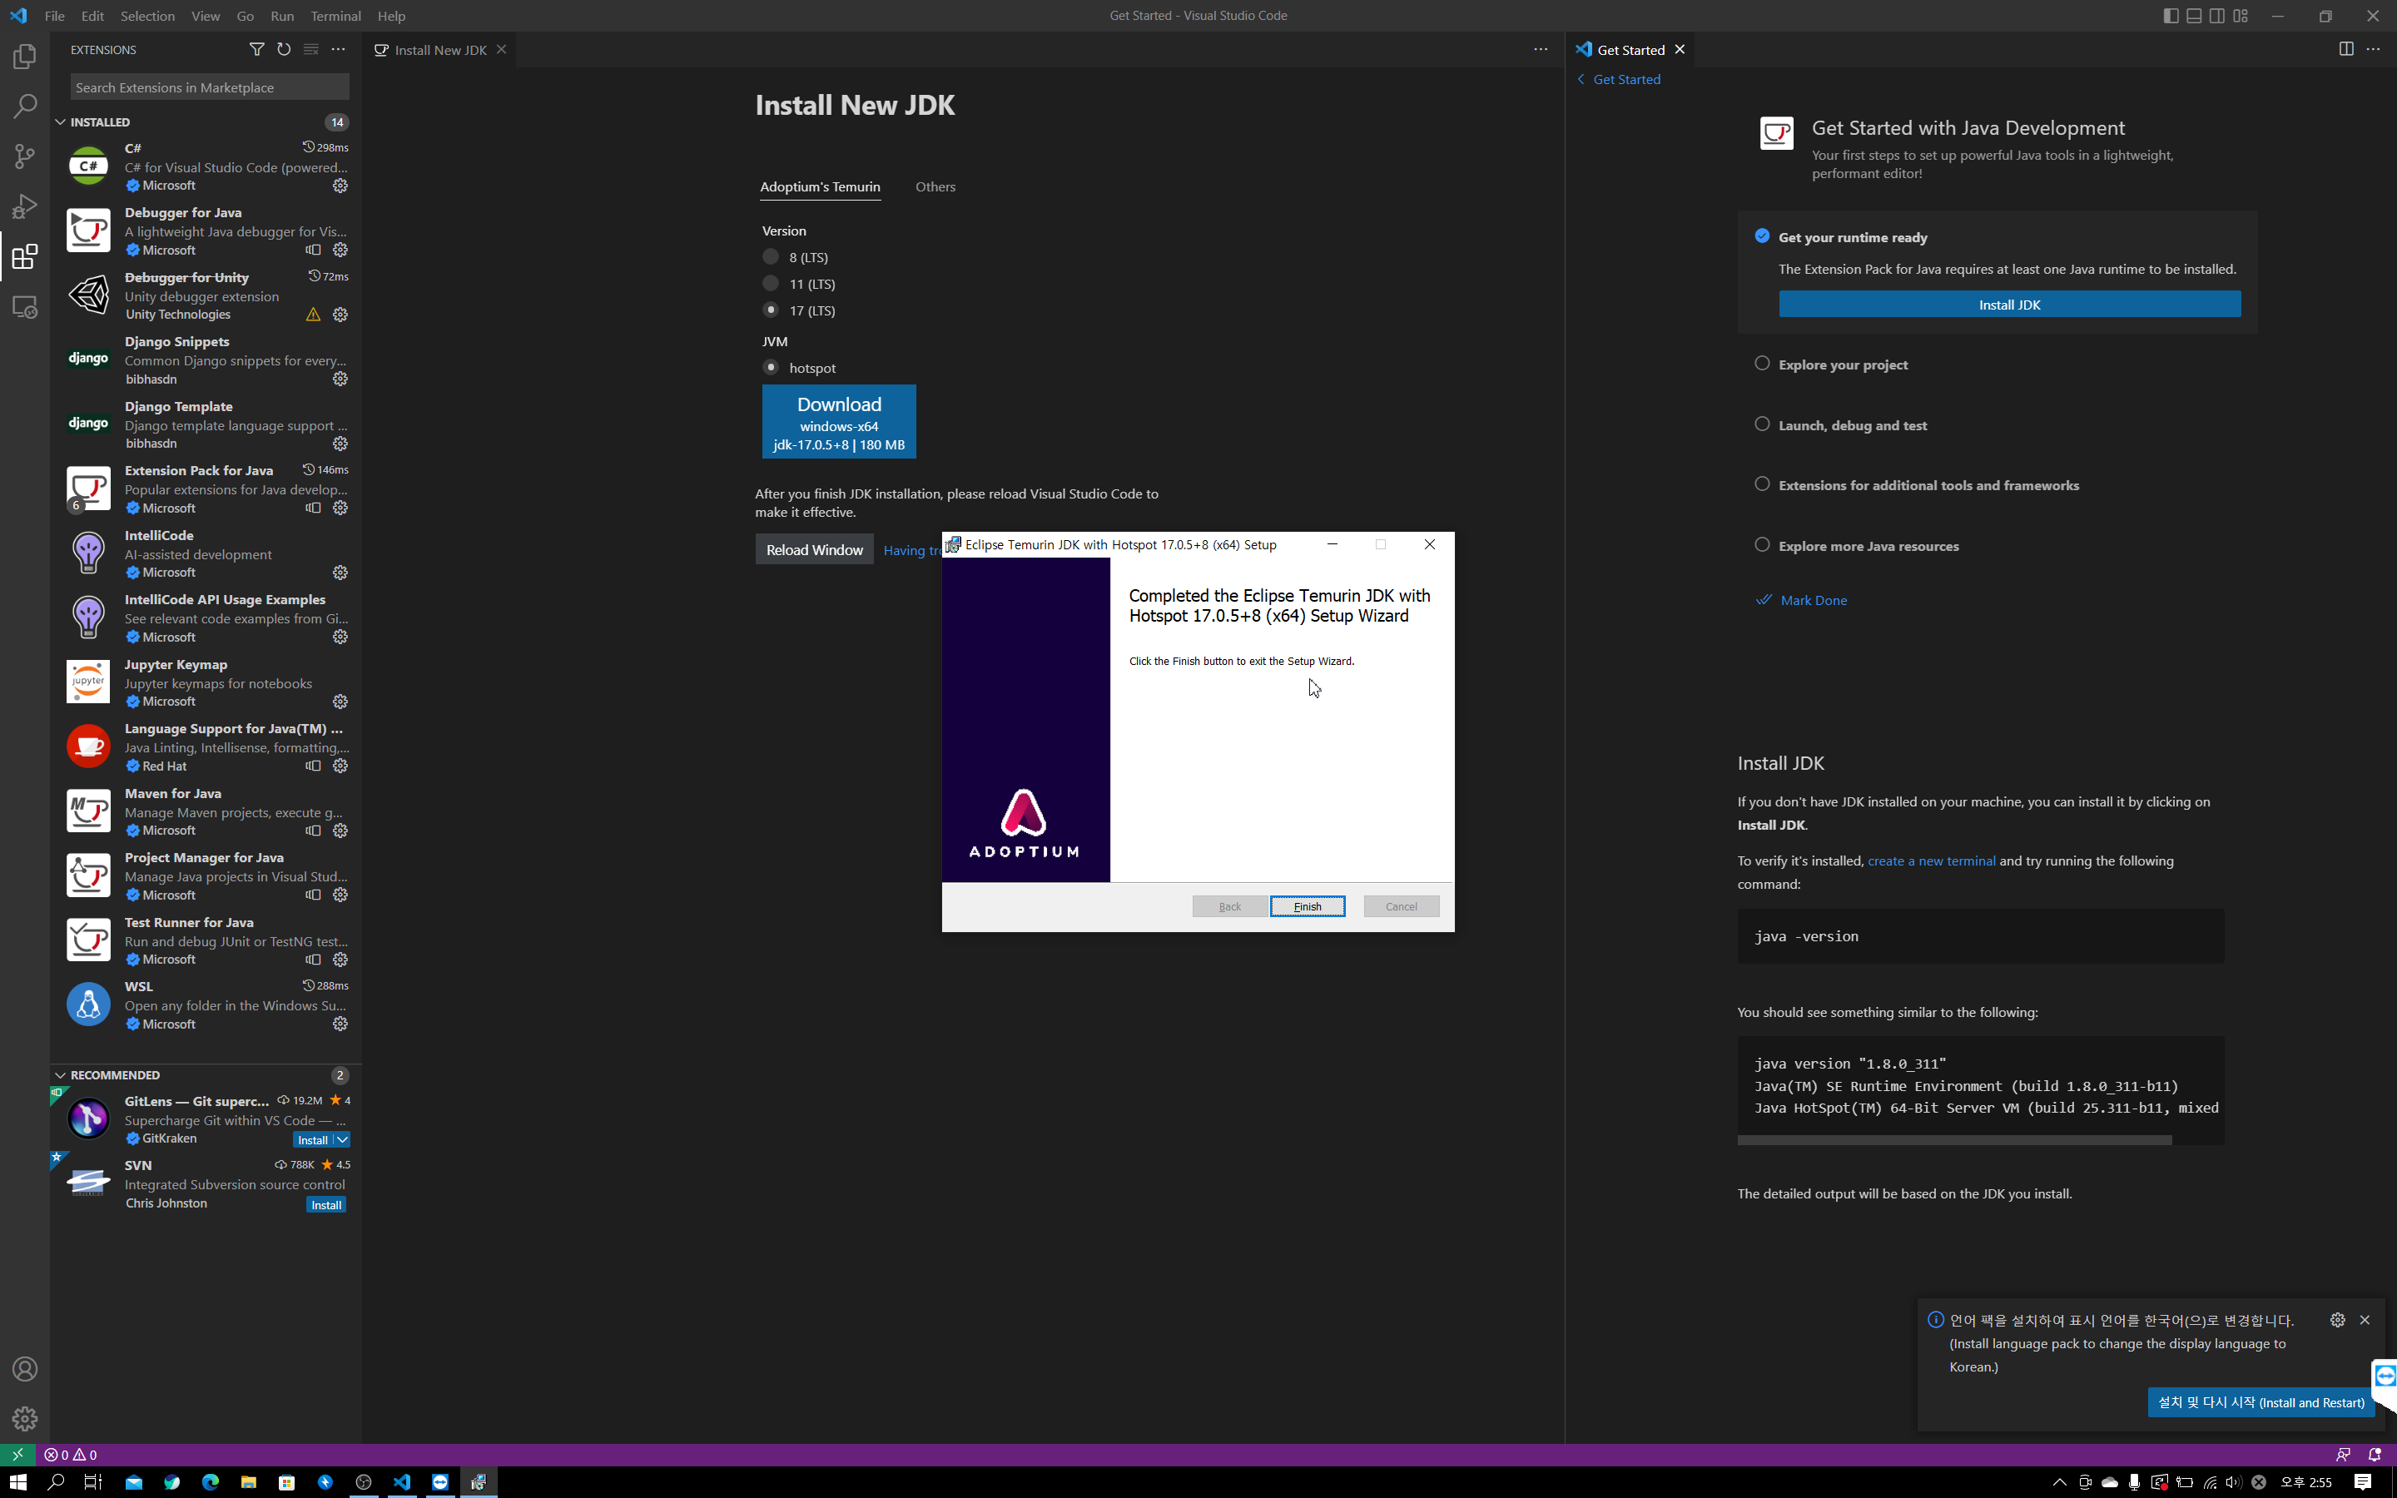Open Accounts menu in activity bar
Screen dimensions: 2397x1498
pos(25,1369)
